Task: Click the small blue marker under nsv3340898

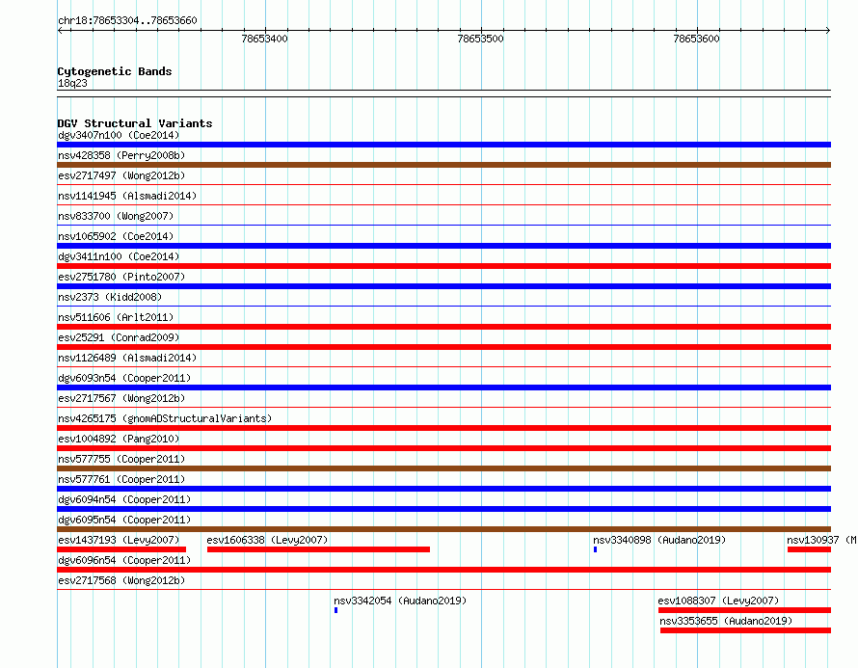Action: pyautogui.click(x=596, y=549)
